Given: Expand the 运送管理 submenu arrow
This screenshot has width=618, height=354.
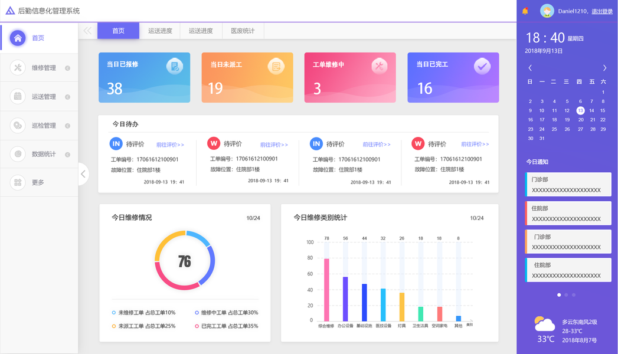Looking at the screenshot, I should click(x=67, y=97).
